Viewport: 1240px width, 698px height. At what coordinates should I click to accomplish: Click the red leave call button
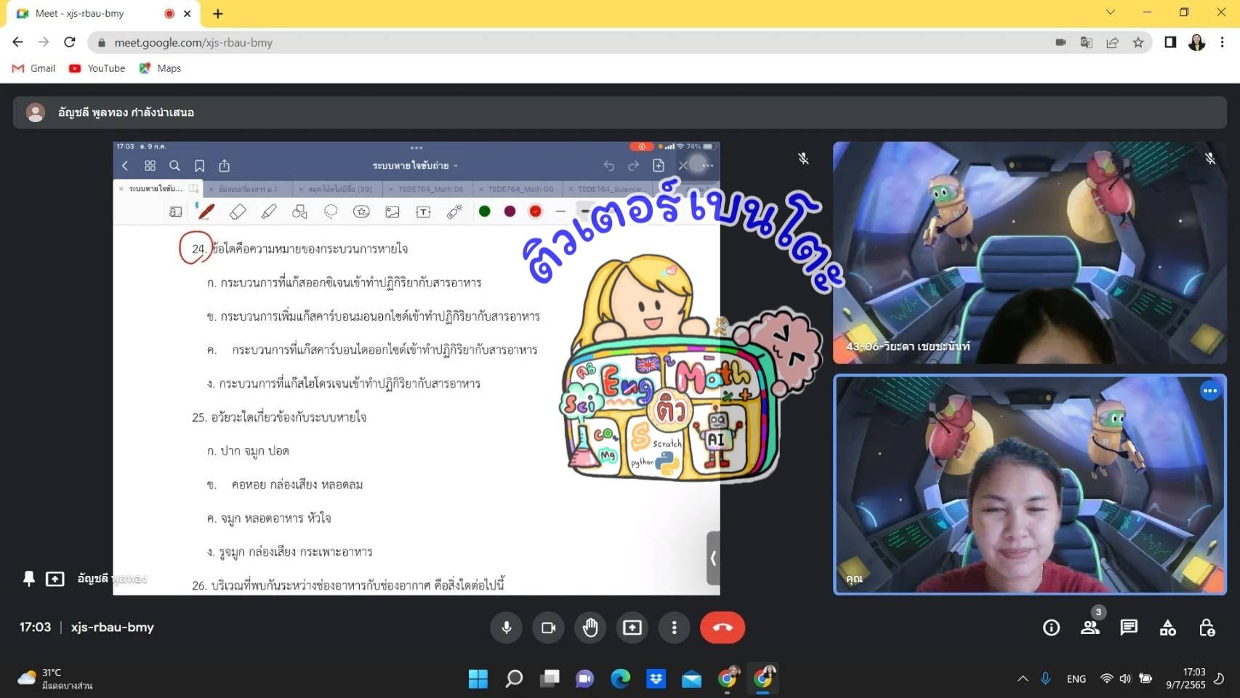click(722, 627)
